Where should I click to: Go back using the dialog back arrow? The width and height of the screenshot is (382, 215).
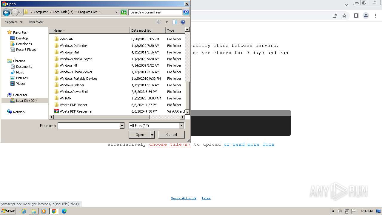coord(6,12)
